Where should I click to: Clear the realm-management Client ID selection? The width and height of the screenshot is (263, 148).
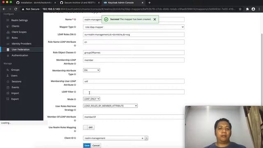(143, 138)
